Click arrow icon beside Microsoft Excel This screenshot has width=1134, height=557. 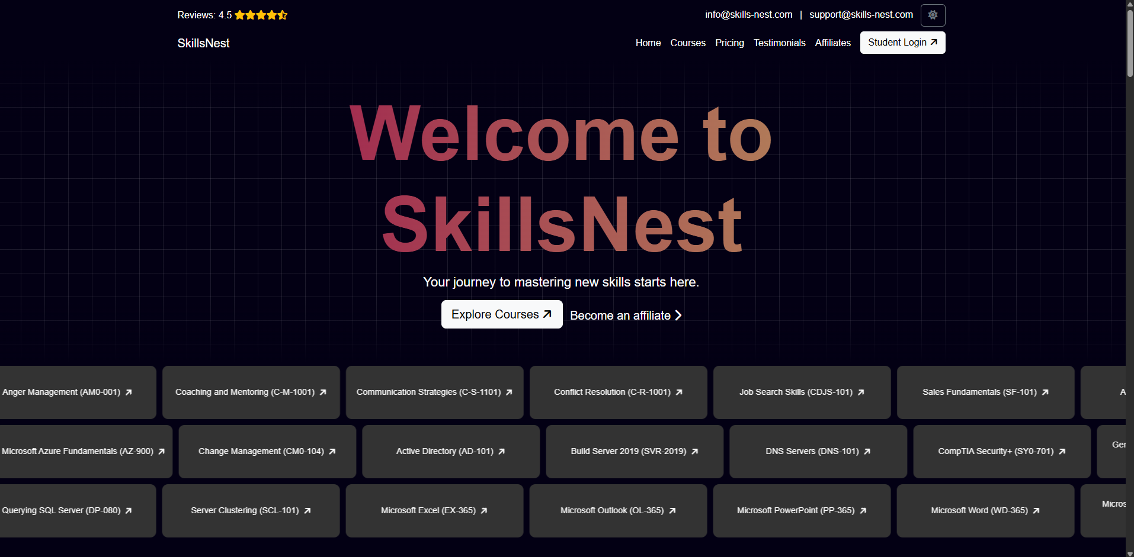coord(484,510)
